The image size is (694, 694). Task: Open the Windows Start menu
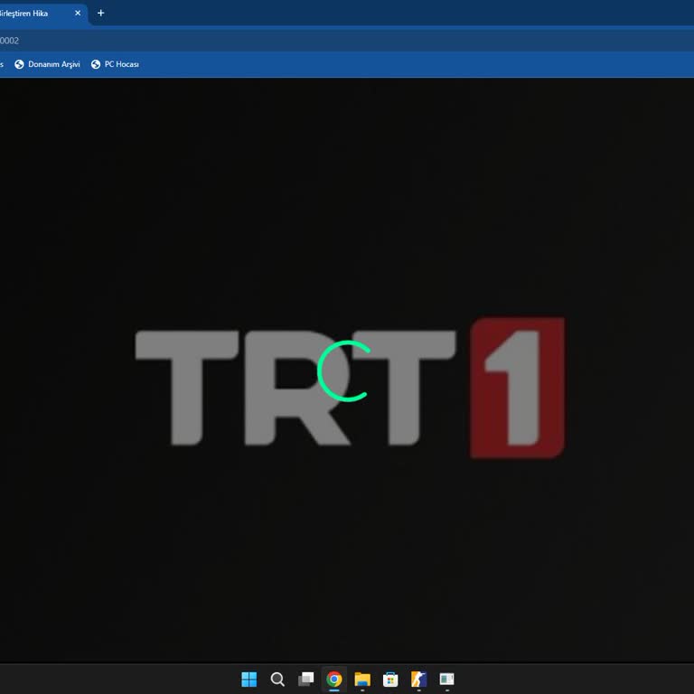click(249, 680)
